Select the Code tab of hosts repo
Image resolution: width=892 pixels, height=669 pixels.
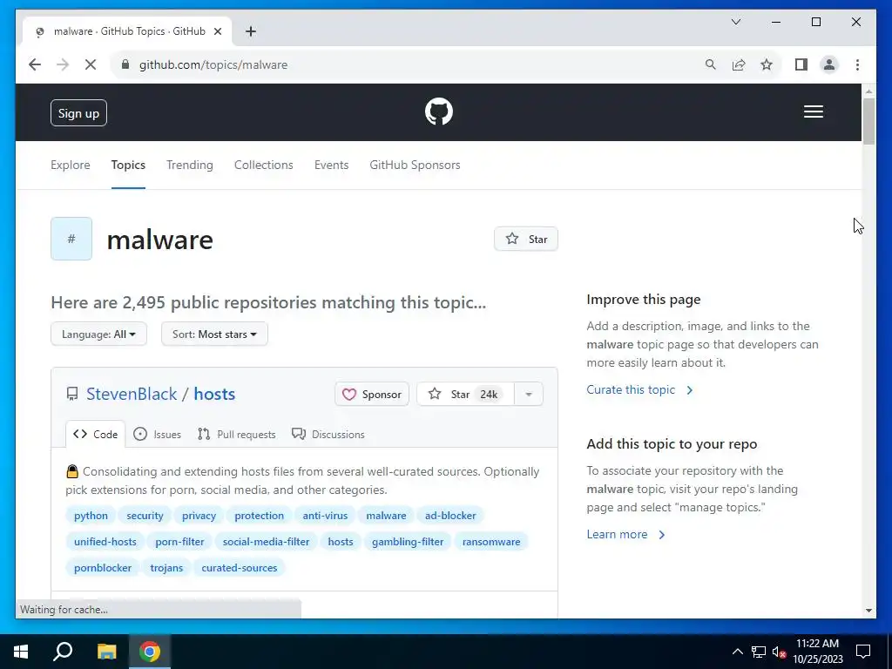(95, 434)
